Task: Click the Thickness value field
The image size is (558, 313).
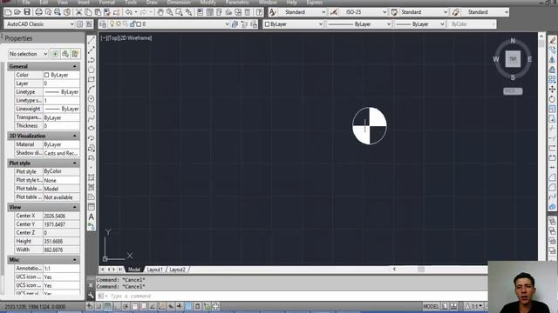Action: click(x=61, y=126)
